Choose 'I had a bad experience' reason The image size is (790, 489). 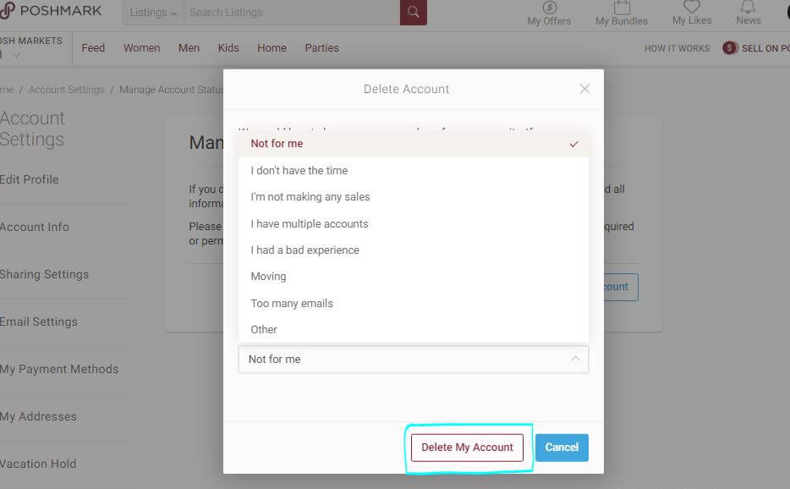coord(304,250)
